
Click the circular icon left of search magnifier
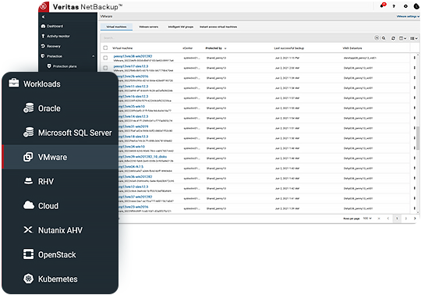[377, 38]
